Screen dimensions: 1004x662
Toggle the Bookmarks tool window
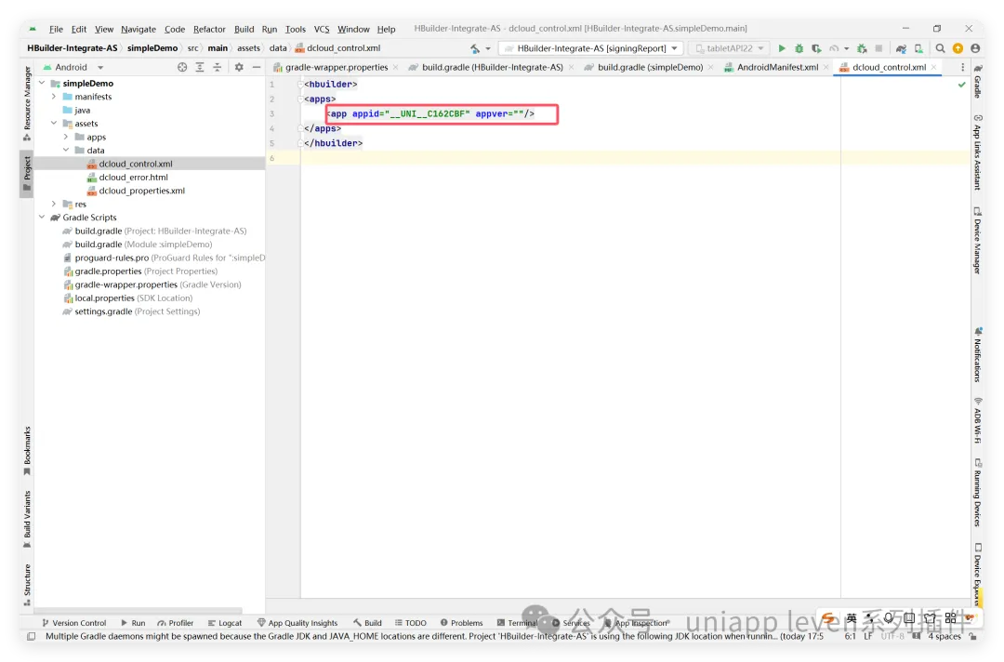[27, 451]
